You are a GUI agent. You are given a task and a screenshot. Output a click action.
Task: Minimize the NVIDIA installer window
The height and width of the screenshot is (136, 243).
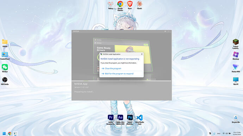165,31
